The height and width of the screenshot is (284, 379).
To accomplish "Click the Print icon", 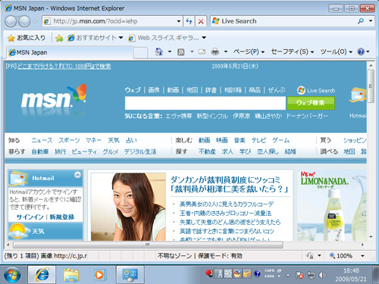I will (215, 52).
